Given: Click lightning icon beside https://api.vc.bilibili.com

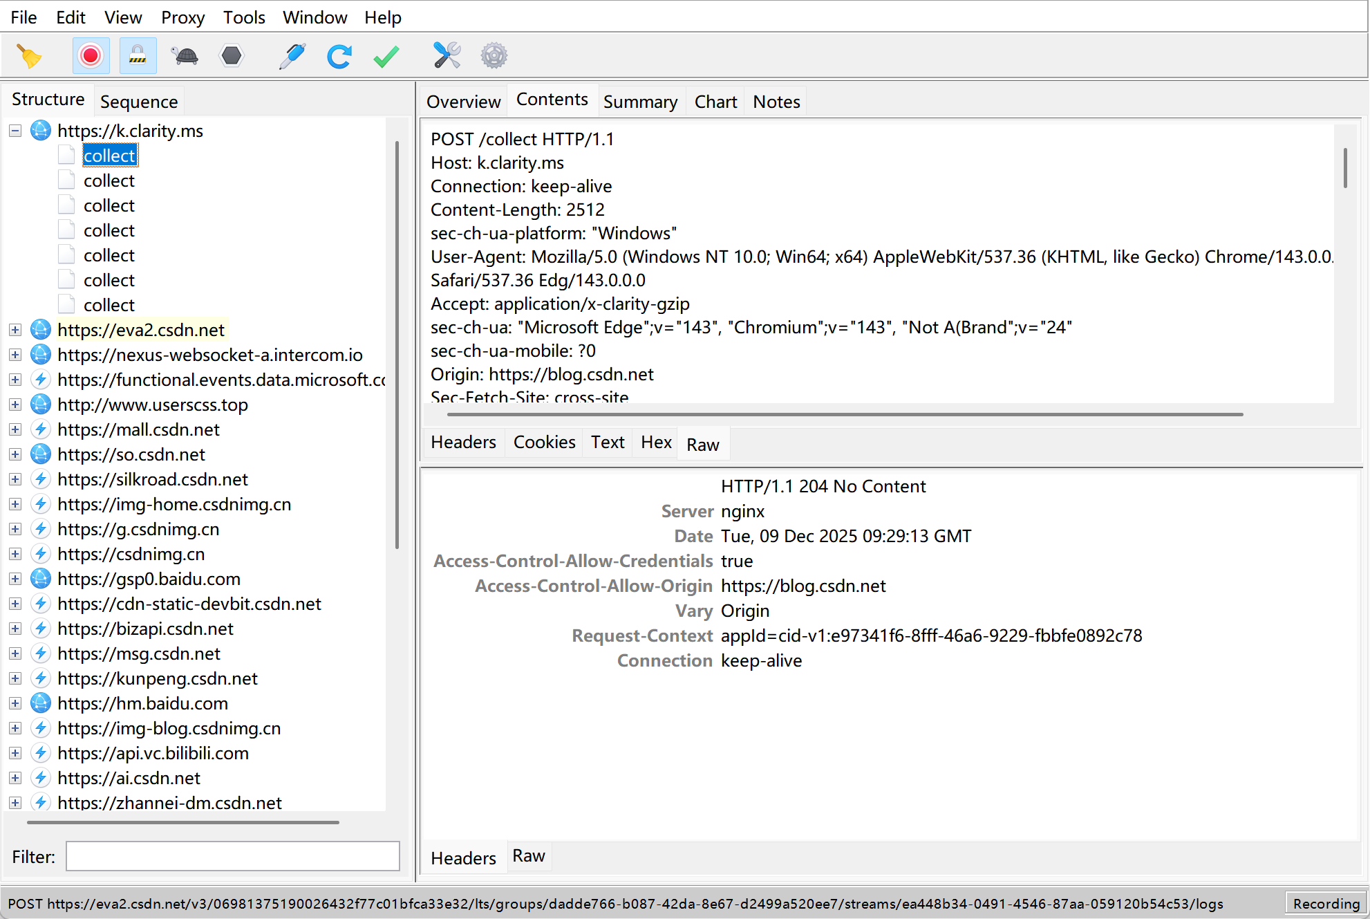Looking at the screenshot, I should [41, 753].
